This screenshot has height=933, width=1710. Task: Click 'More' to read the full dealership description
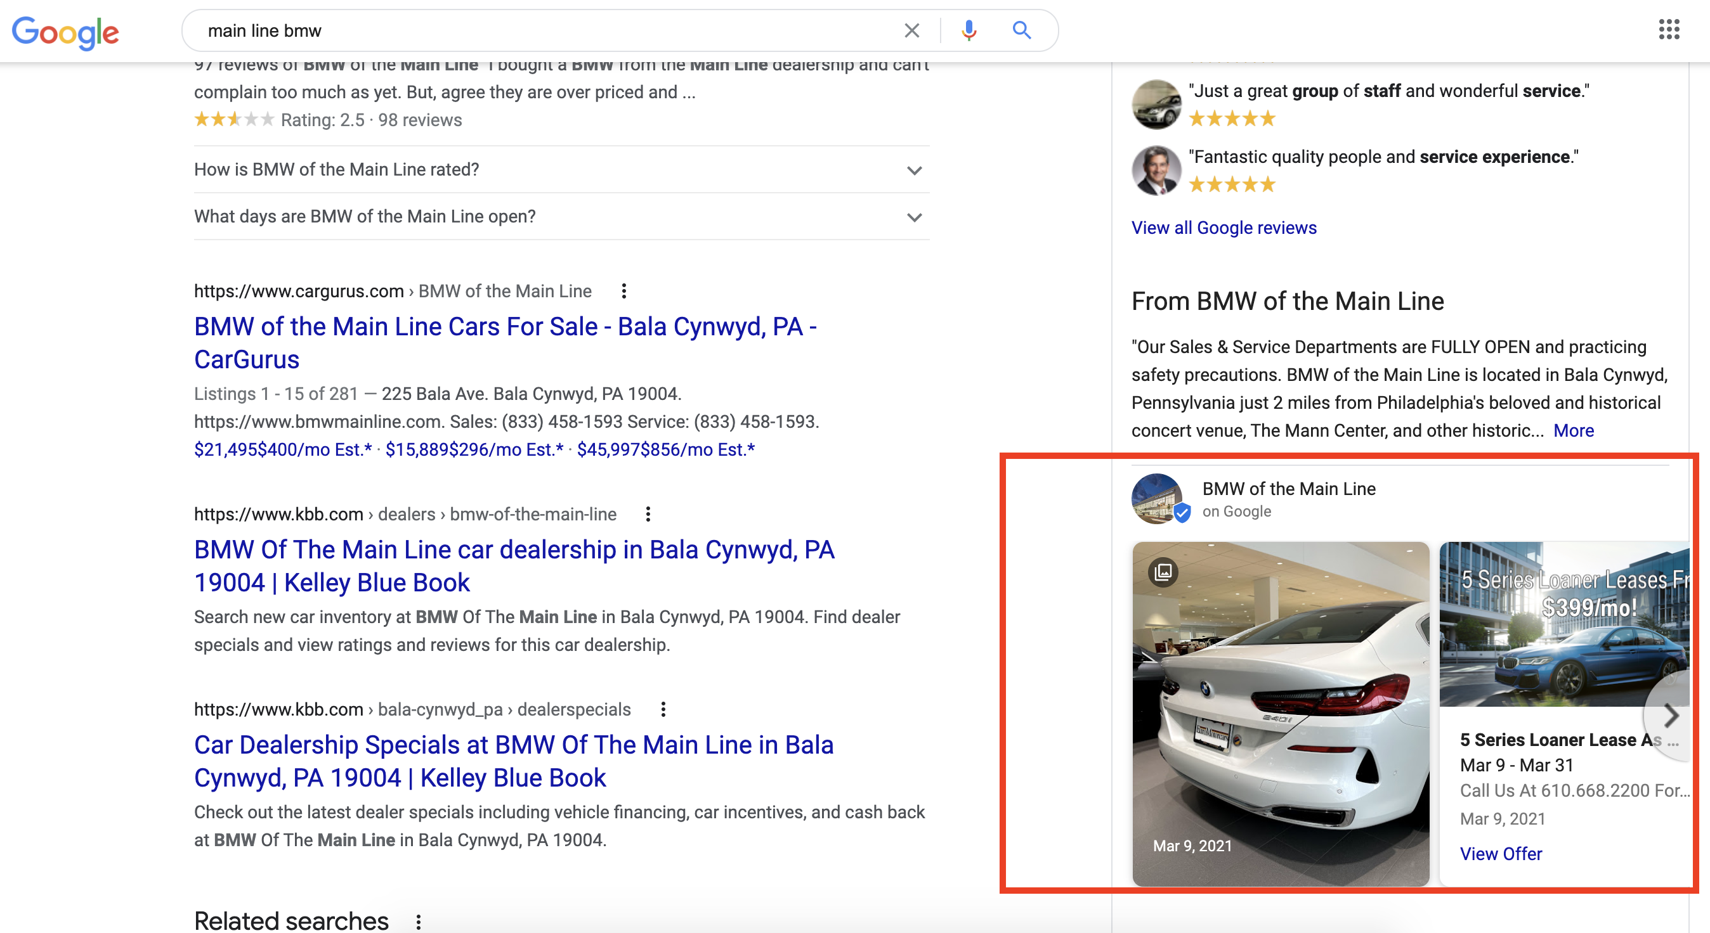pos(1572,430)
